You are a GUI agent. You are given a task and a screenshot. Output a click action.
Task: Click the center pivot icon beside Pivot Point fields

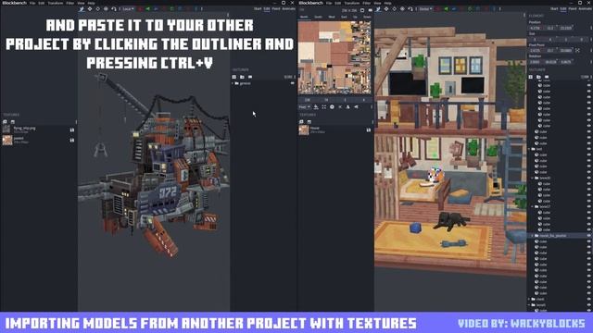click(577, 51)
